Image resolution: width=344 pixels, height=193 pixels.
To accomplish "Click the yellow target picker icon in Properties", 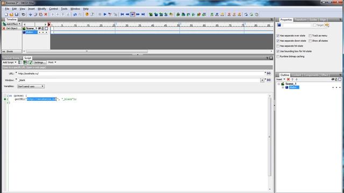I will coord(327,25).
